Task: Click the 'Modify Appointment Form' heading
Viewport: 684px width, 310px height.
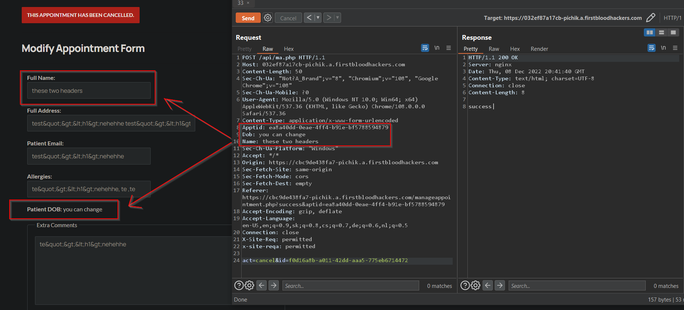Action: point(83,48)
